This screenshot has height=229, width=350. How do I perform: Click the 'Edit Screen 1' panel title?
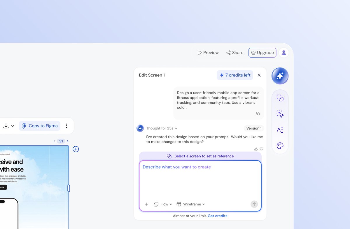click(152, 75)
